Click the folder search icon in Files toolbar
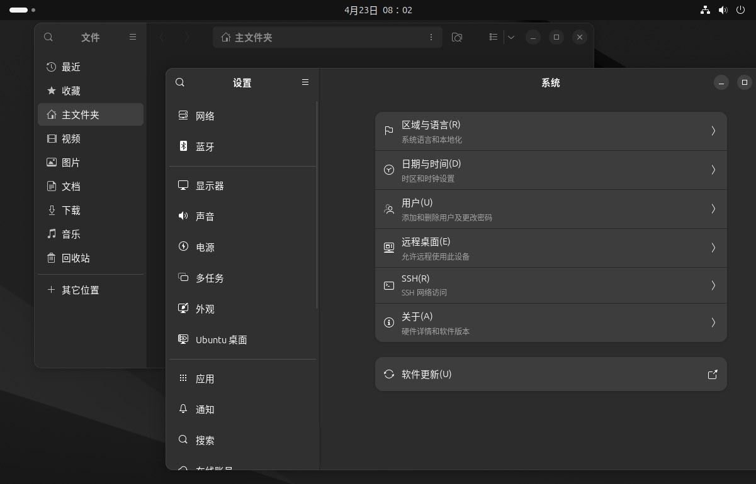The width and height of the screenshot is (756, 484). click(457, 37)
